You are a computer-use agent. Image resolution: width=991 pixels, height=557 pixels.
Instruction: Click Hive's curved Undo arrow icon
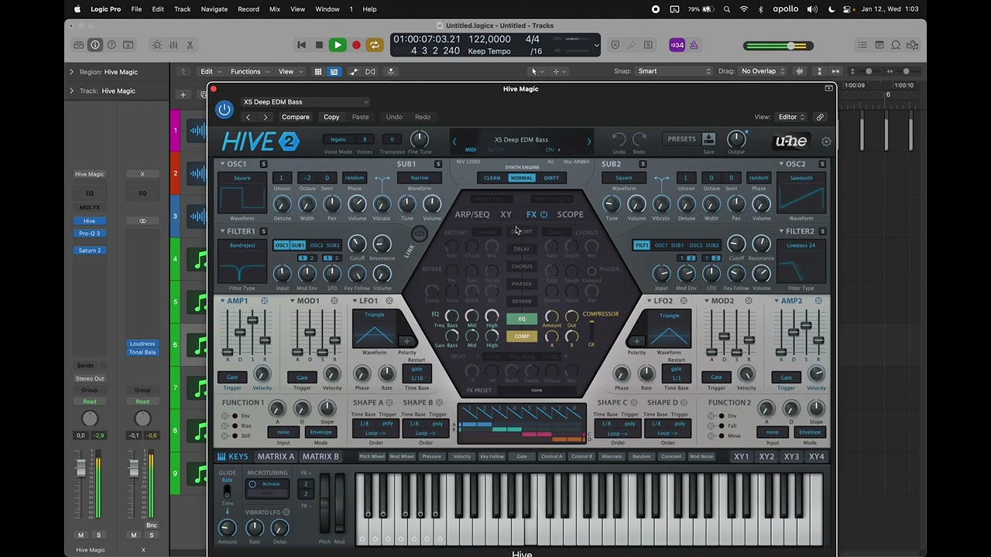[x=619, y=139]
